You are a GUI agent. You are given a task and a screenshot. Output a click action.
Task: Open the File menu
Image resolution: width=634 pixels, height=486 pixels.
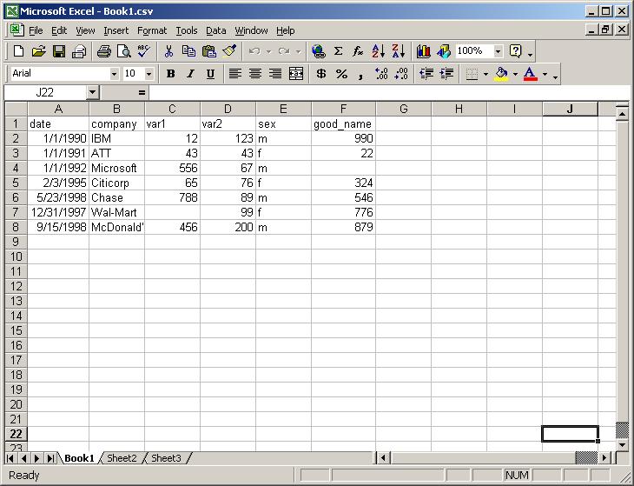(x=36, y=30)
